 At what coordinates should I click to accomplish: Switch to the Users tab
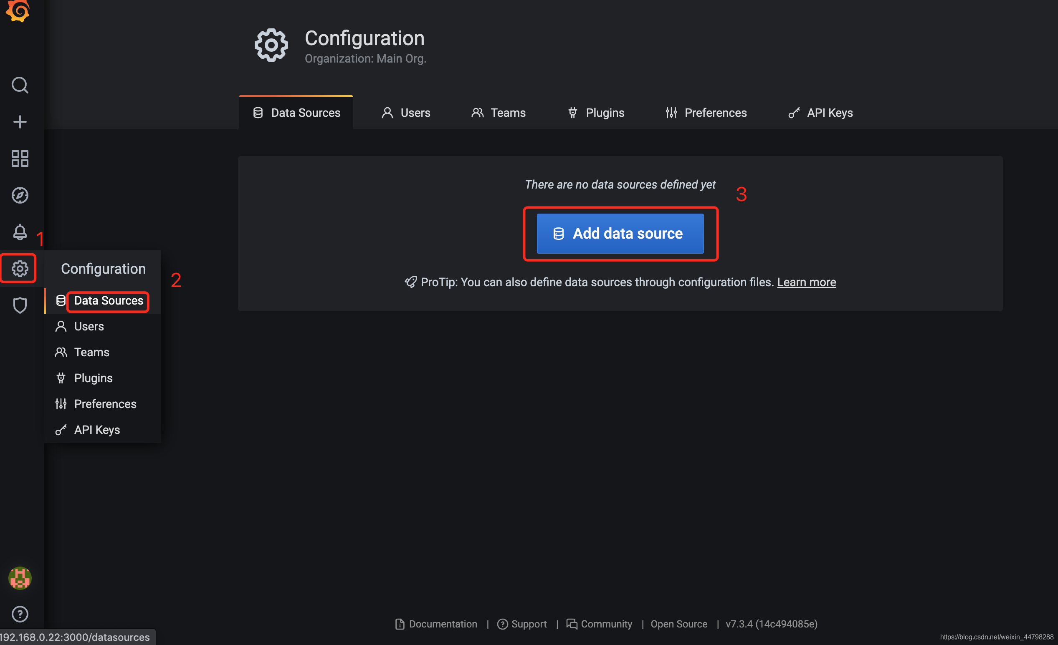(x=406, y=112)
